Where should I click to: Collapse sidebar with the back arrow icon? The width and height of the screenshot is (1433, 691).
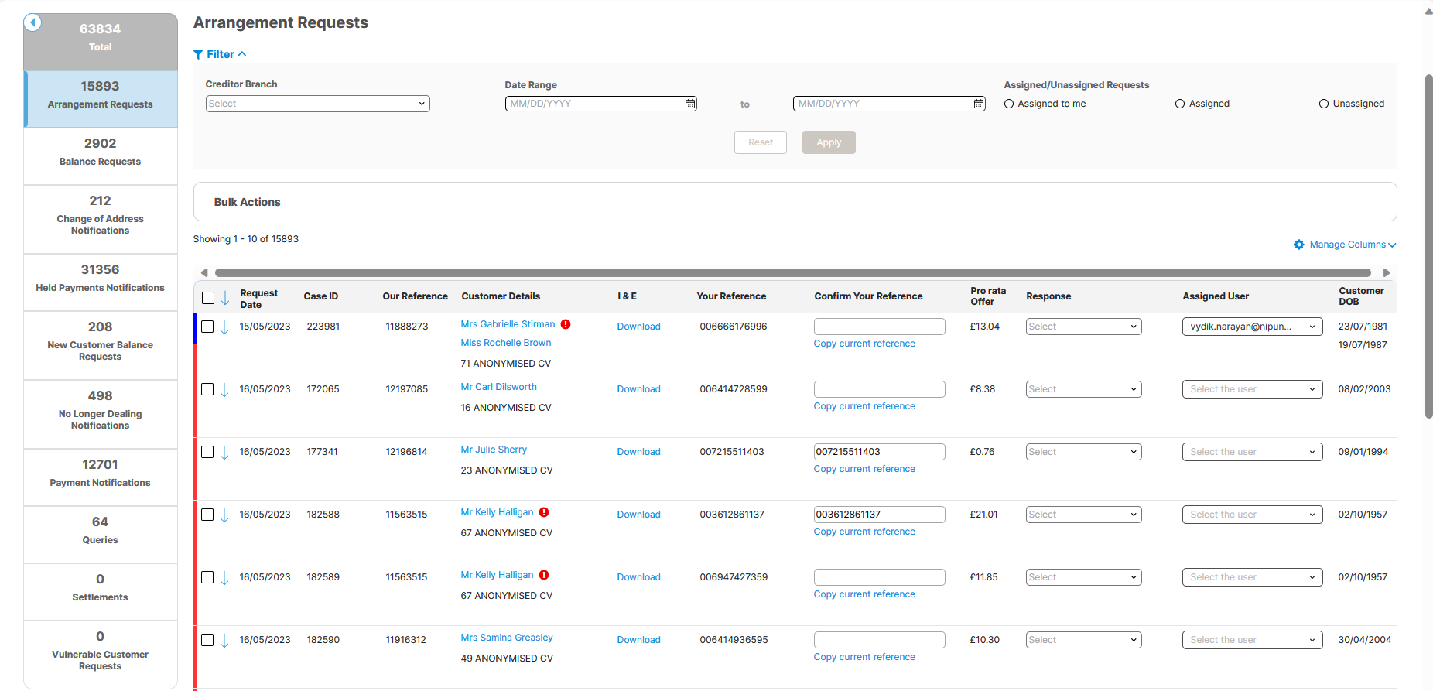click(32, 22)
